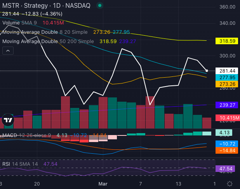
Task: Collapse the indicator legend with chevron button
Action: point(8,50)
